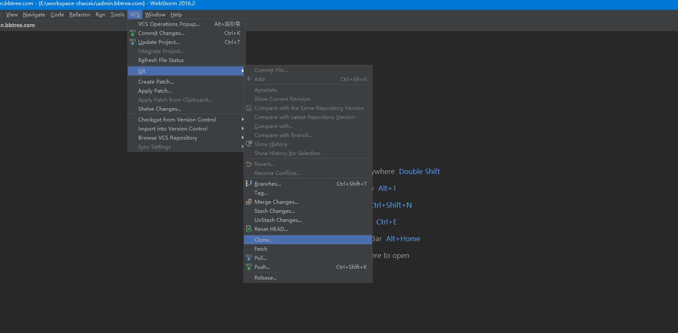
Task: Click the branch icon beside Branches
Action: [x=249, y=184]
